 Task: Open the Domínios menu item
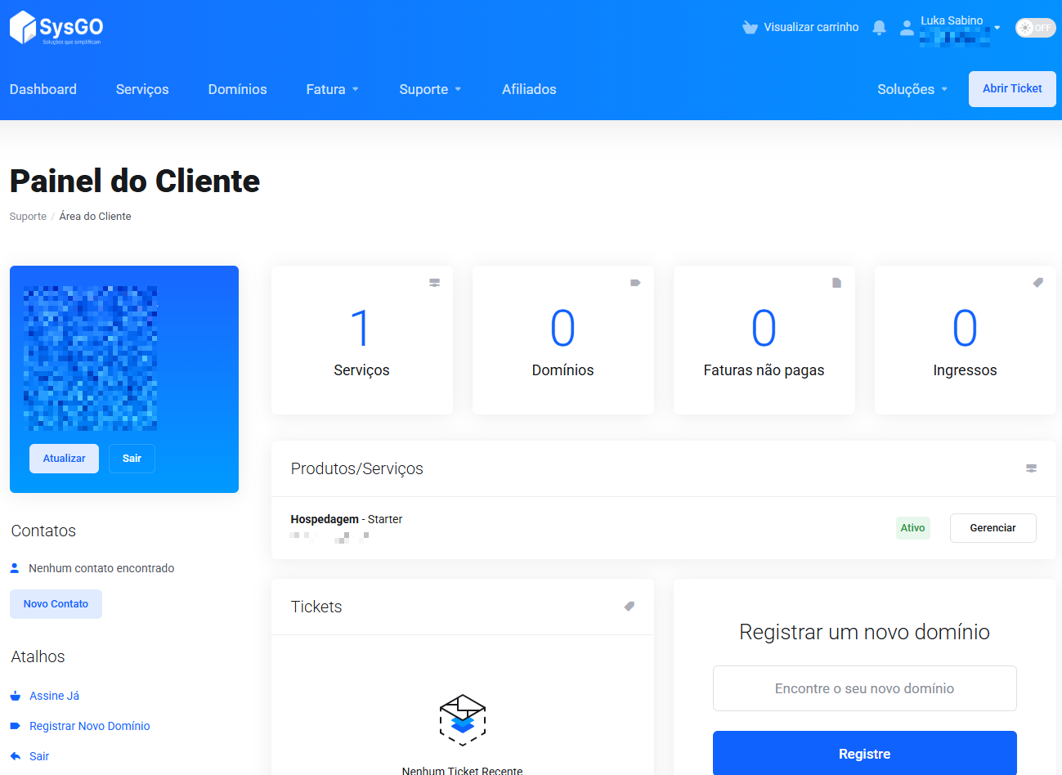coord(237,89)
